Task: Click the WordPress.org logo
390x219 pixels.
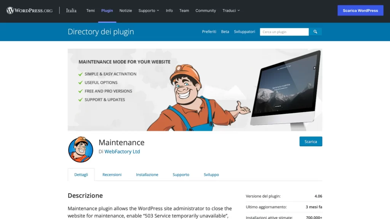Action: point(30,10)
